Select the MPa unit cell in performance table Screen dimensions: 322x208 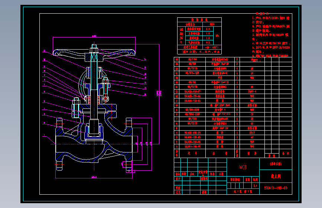click(217, 36)
